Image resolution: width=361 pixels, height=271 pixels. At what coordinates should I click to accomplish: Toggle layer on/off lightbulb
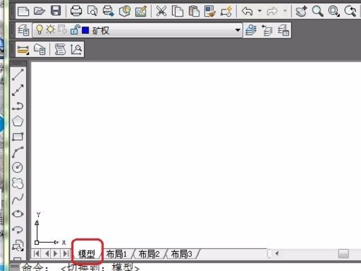39,30
